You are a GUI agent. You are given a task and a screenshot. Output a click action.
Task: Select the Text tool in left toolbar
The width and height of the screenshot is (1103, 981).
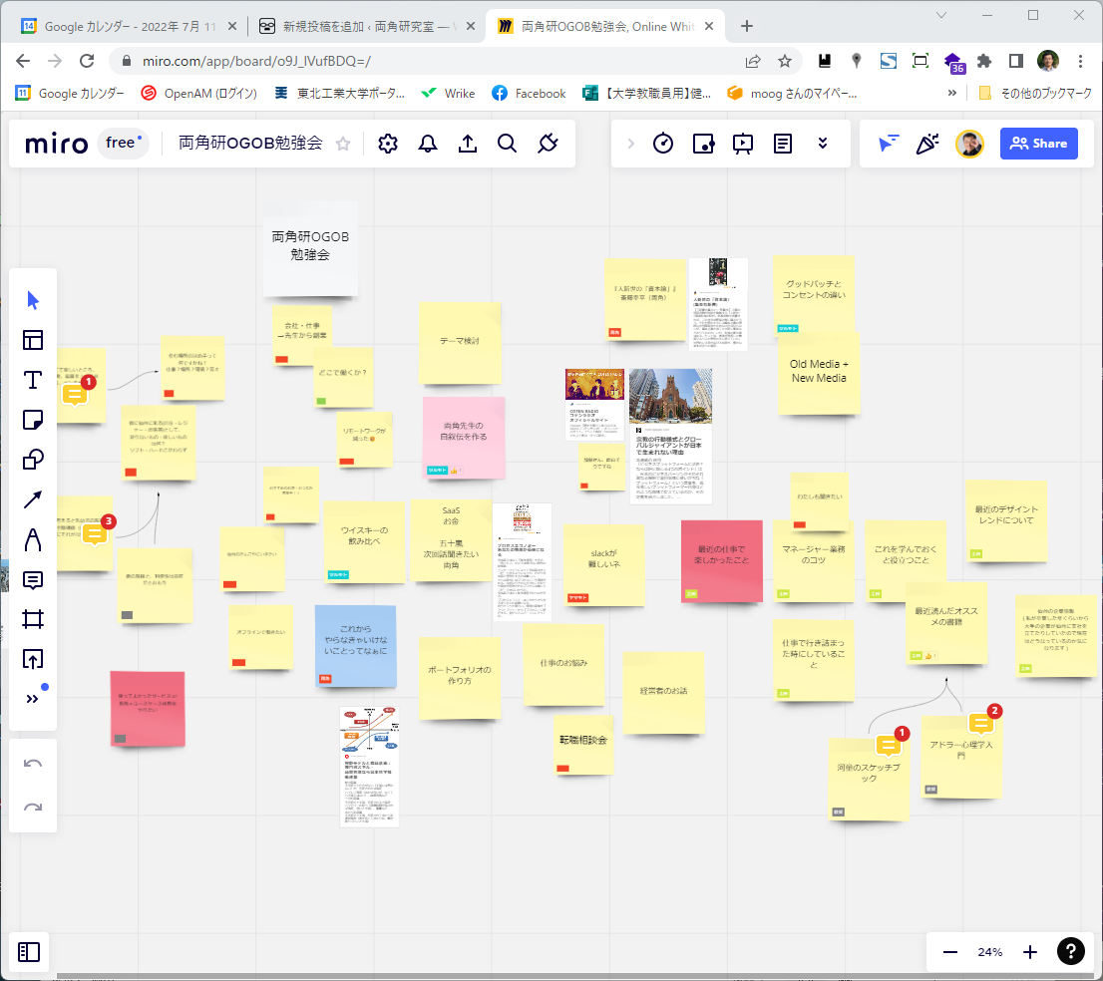pyautogui.click(x=33, y=380)
